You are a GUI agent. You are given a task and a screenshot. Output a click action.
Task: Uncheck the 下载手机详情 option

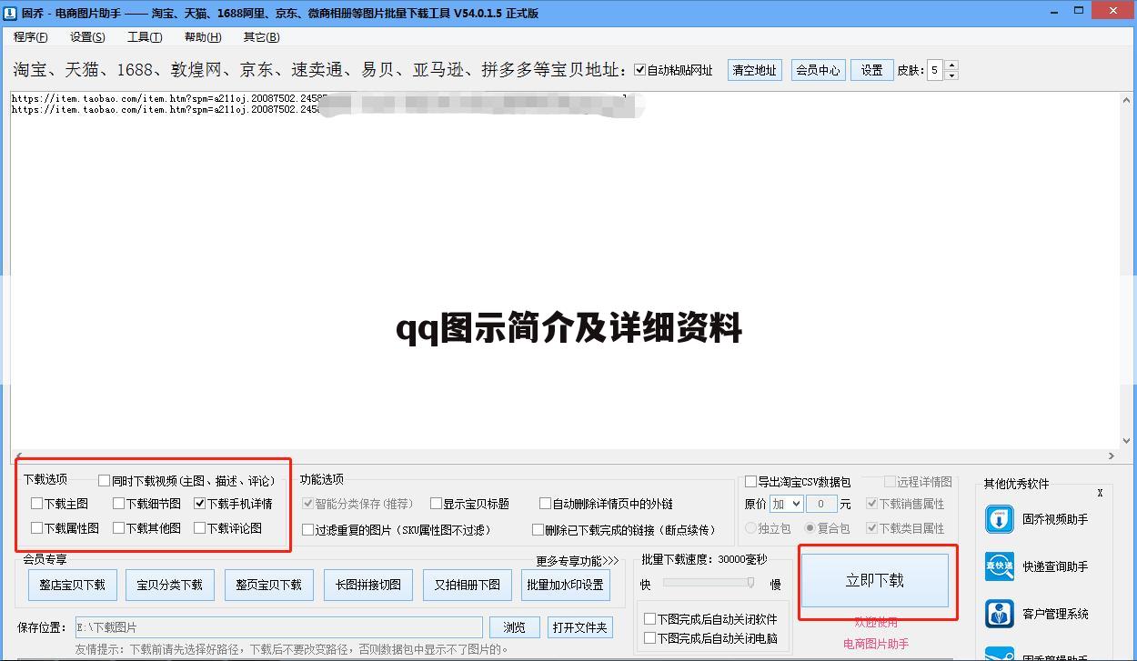(x=200, y=504)
